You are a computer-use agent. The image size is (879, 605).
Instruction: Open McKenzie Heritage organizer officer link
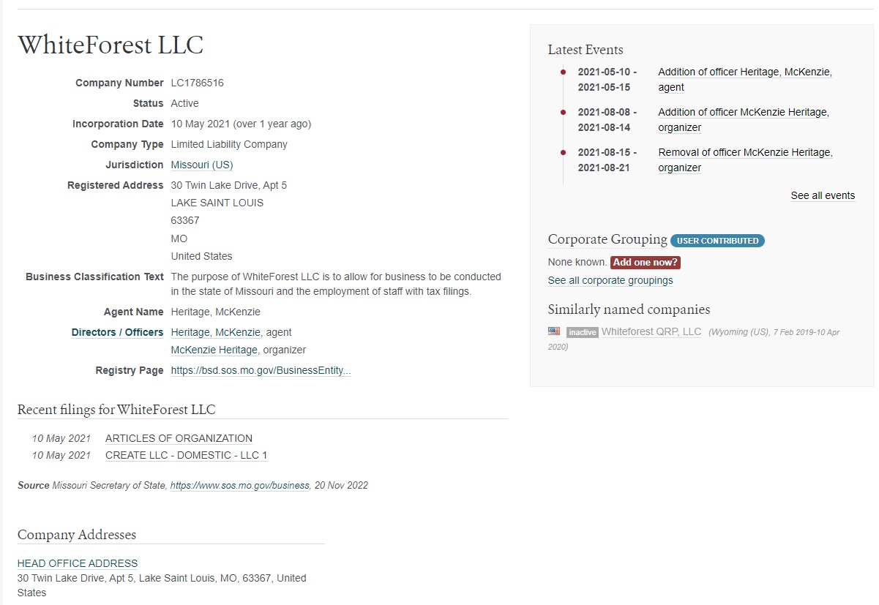(214, 350)
